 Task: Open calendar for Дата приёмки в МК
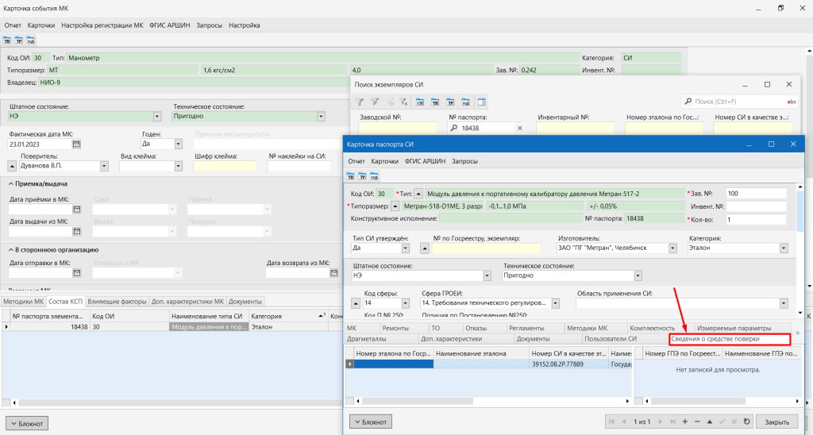tap(76, 210)
